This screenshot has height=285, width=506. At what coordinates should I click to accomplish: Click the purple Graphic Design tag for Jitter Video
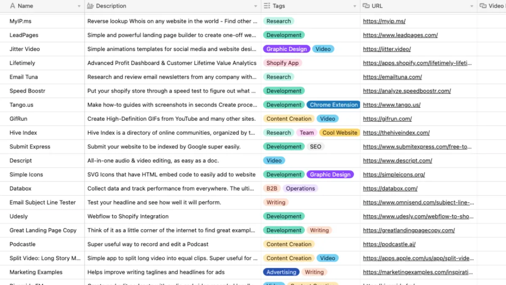click(x=287, y=49)
